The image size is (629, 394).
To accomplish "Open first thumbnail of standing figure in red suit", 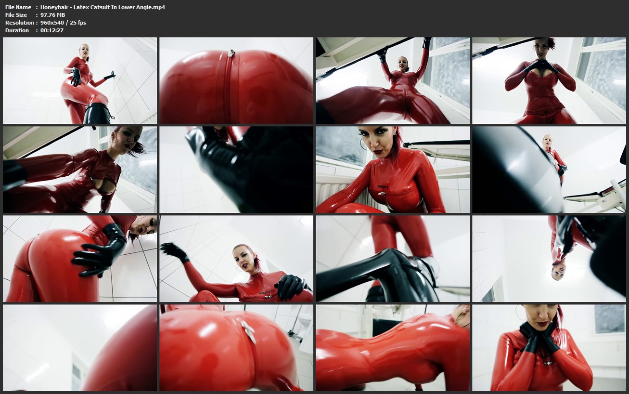I will click(x=80, y=80).
